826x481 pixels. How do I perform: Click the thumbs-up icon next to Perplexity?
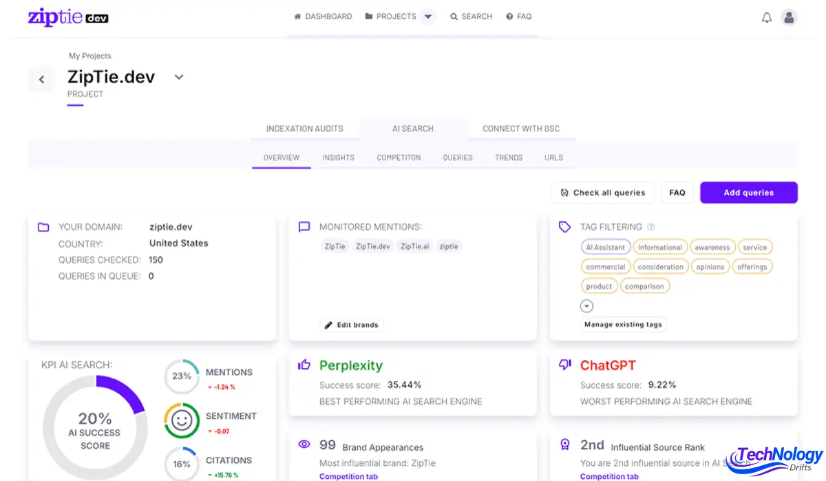[304, 365]
